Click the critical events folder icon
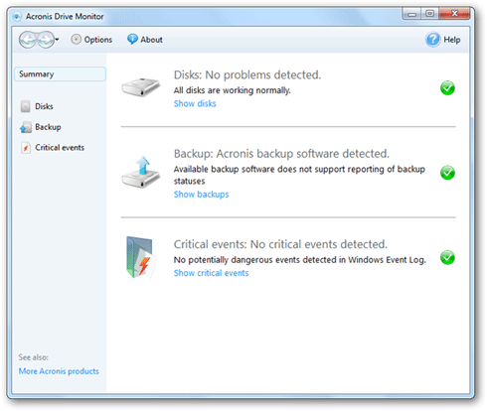 (x=141, y=257)
